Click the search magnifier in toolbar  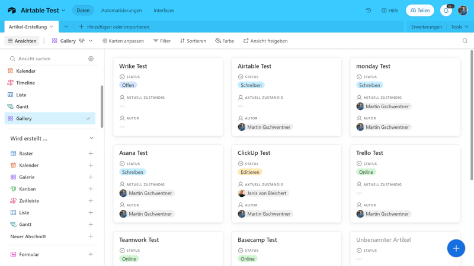coord(465,41)
